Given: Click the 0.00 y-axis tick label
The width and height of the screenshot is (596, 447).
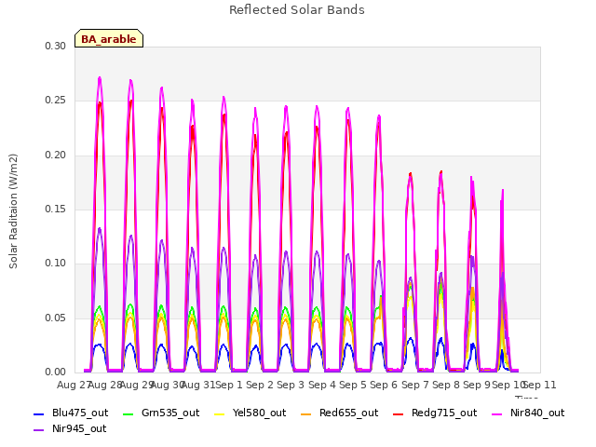Looking at the screenshot, I should 56,372.
